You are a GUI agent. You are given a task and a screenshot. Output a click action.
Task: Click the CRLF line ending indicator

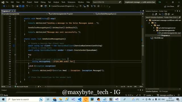click(141, 87)
